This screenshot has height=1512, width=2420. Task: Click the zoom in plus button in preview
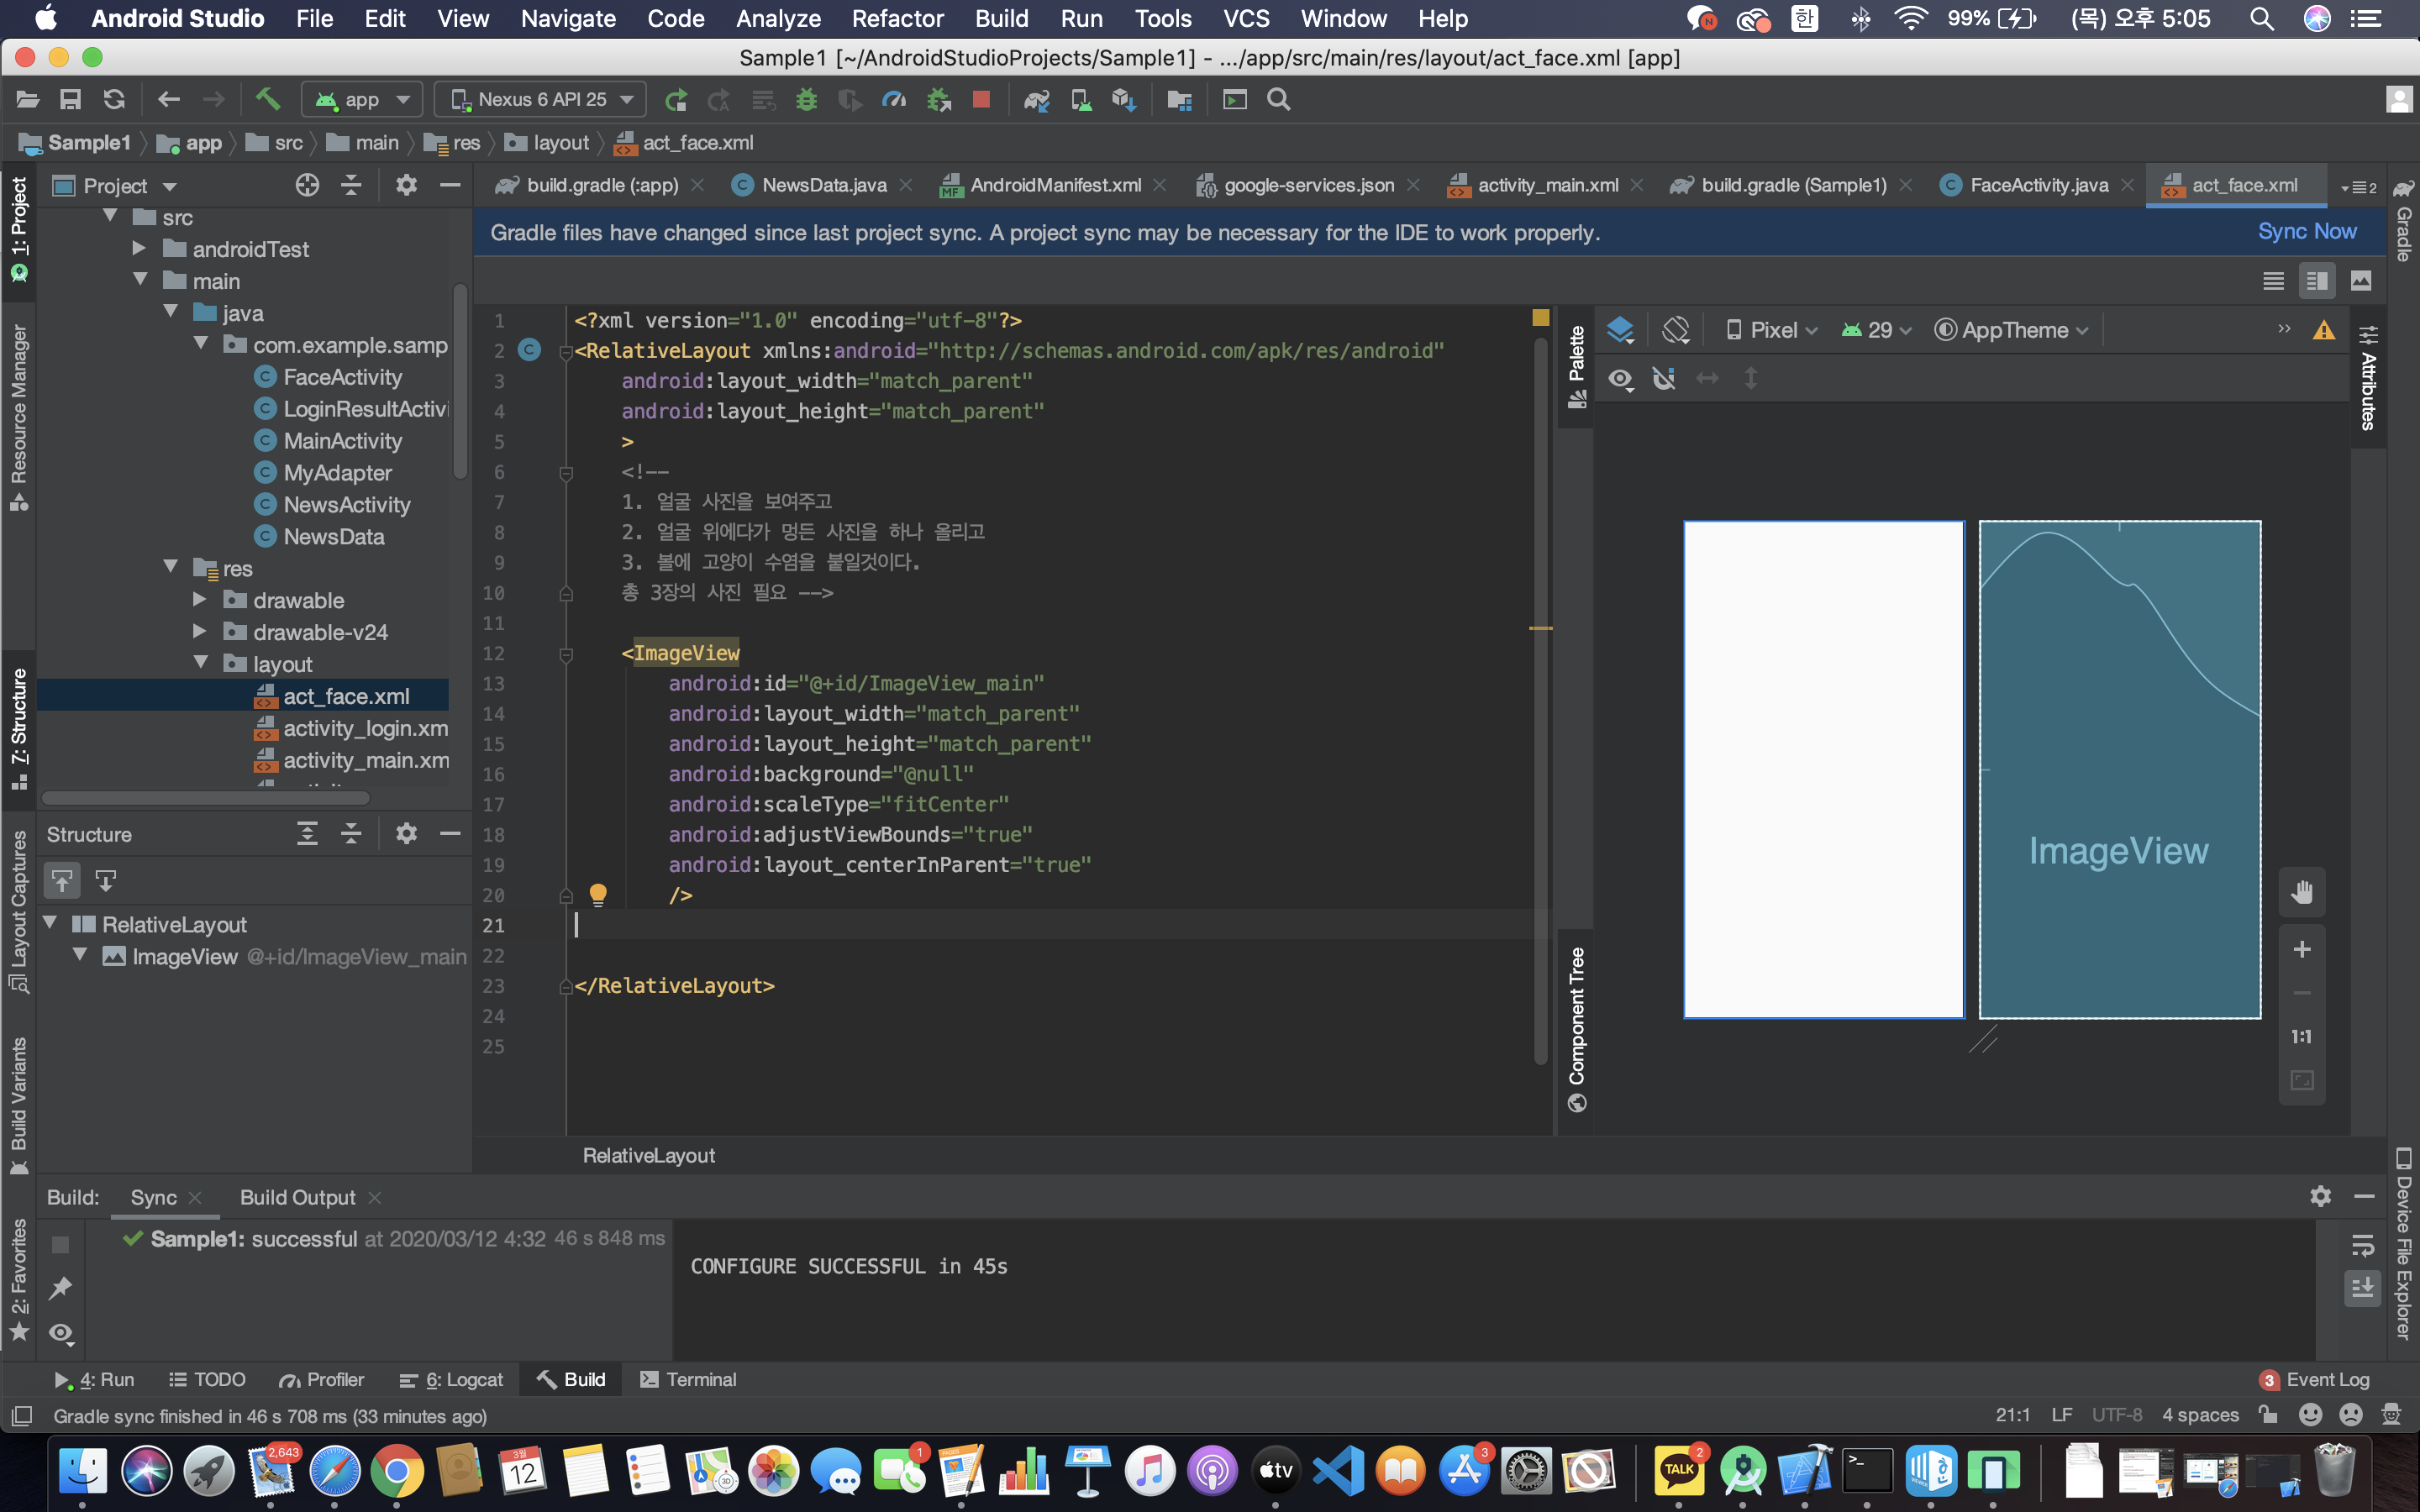(x=2301, y=949)
